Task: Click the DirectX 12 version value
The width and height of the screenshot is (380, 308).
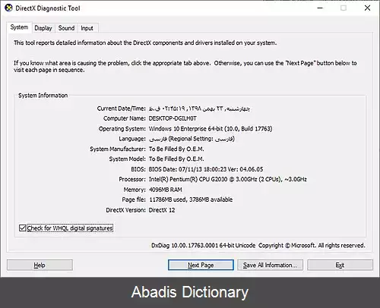Action: coord(162,210)
